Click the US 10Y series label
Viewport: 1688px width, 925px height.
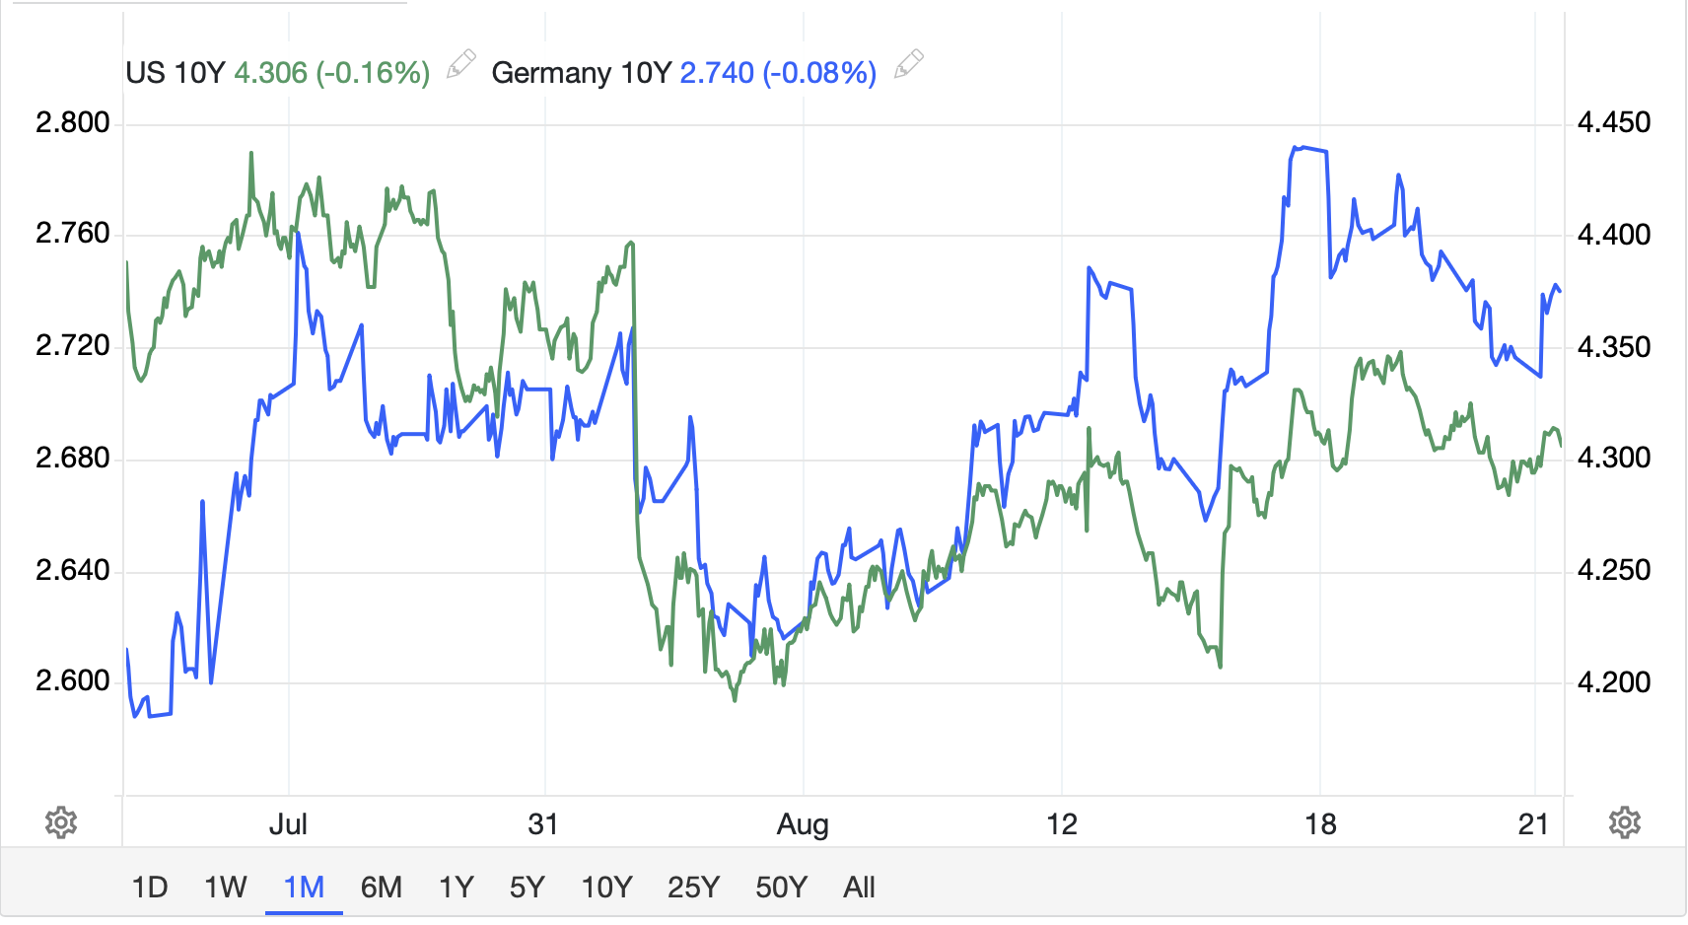176,73
